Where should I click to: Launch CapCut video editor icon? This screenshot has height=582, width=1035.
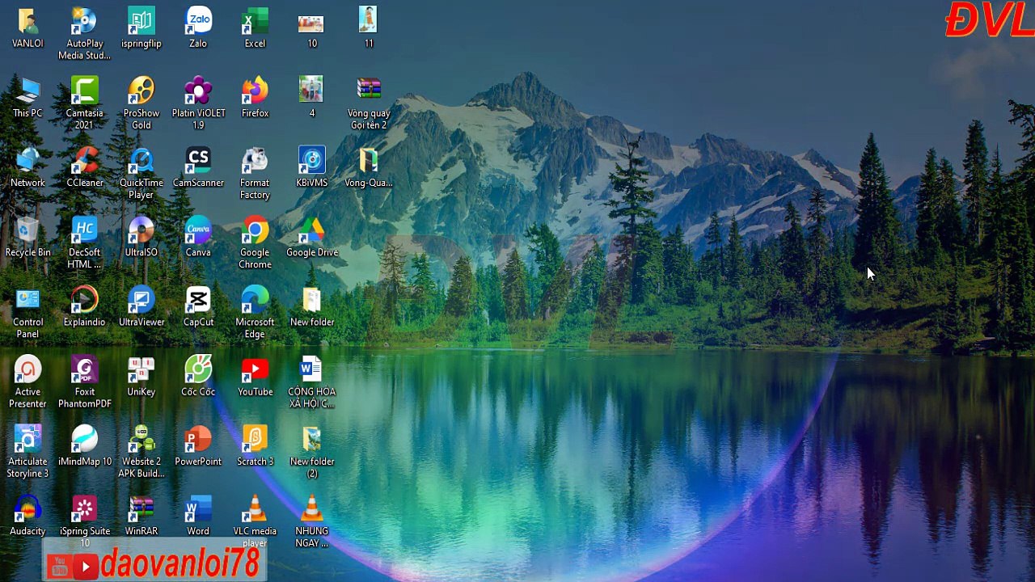pos(198,300)
